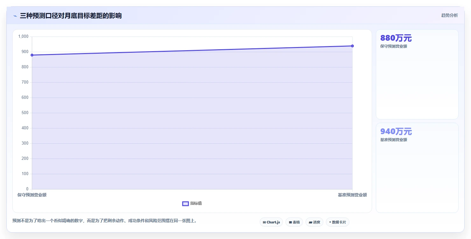Click the 数据卡片 tag
The width and height of the screenshot is (471, 239).
click(337, 222)
